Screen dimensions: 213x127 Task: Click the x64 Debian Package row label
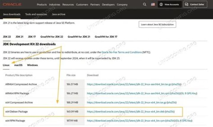tap(17, 112)
